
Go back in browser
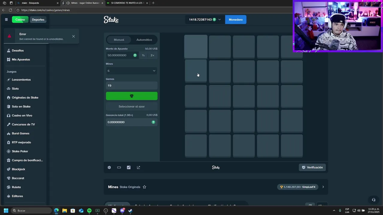pyautogui.click(x=4, y=10)
